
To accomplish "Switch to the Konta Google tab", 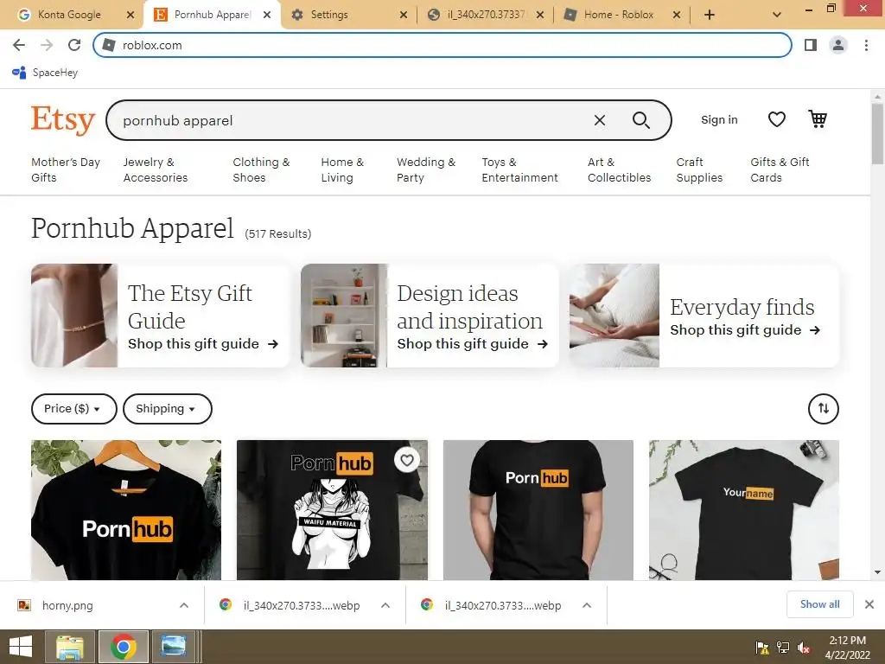I will (x=69, y=15).
